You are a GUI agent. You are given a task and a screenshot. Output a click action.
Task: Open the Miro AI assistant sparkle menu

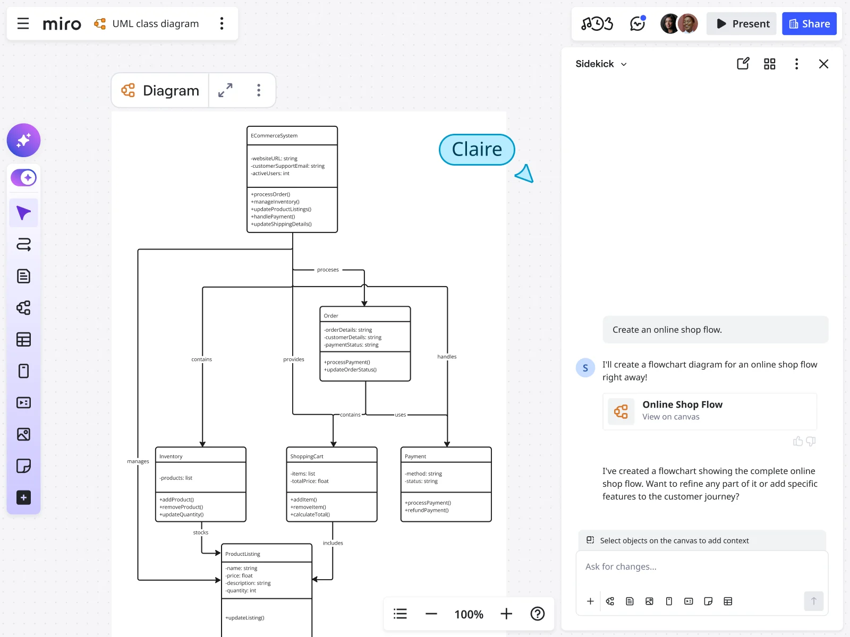pos(23,140)
